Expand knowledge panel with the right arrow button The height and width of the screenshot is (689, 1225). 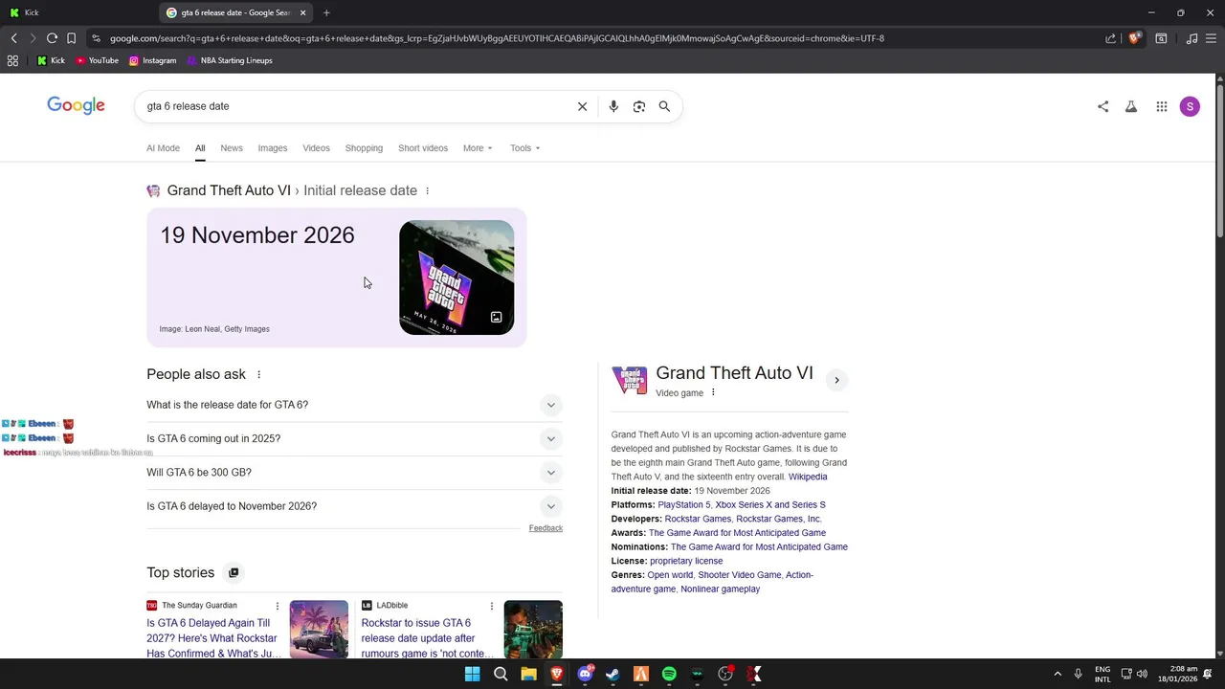point(836,380)
